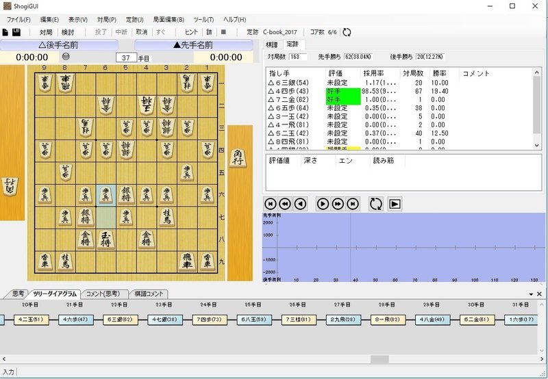Open the コメント(思考) tab
Viewport: 548px width, 379px height.
tap(103, 293)
